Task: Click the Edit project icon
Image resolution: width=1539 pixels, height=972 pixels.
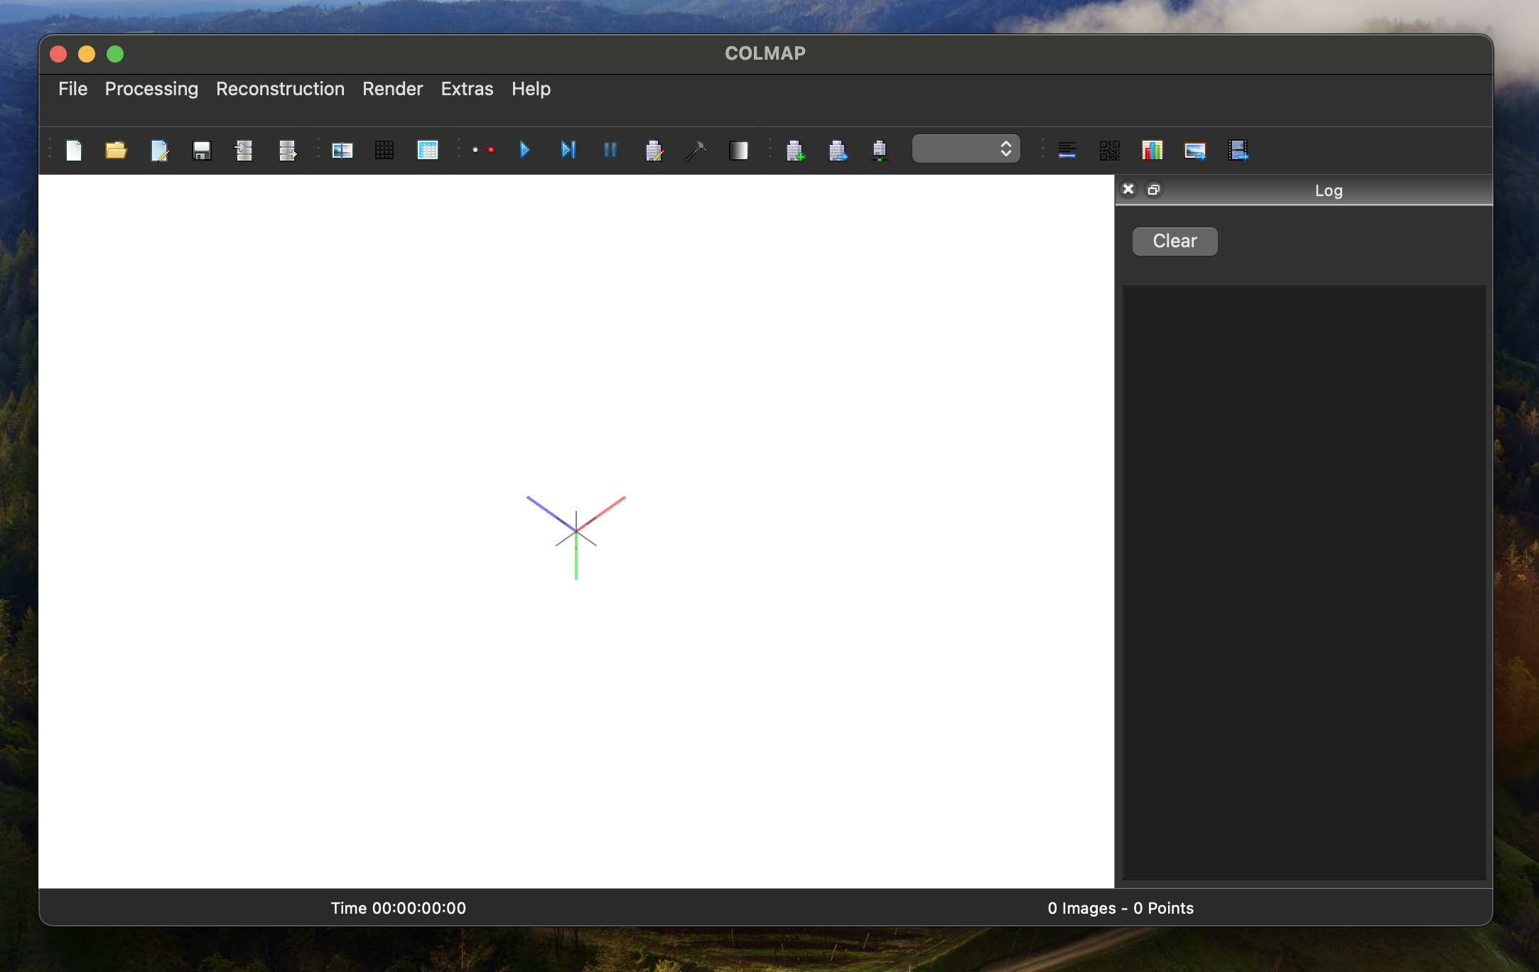Action: [159, 150]
